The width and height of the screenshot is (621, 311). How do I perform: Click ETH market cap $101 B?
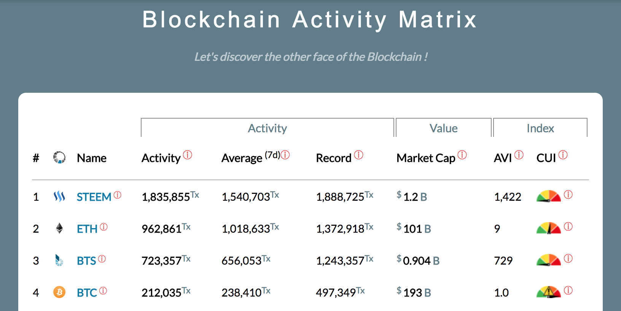pos(414,228)
